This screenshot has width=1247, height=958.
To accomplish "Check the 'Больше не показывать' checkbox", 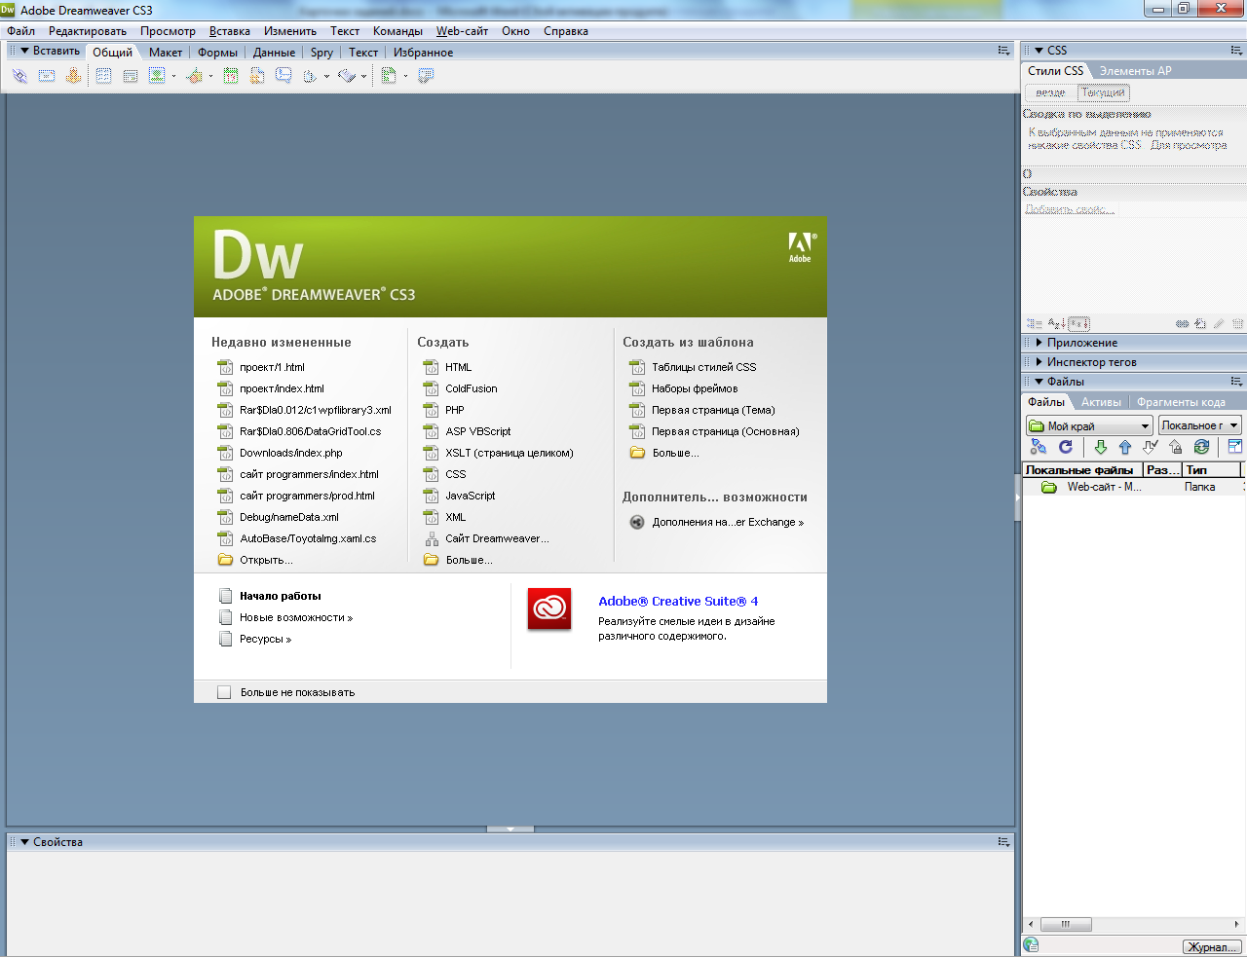I will 224,692.
